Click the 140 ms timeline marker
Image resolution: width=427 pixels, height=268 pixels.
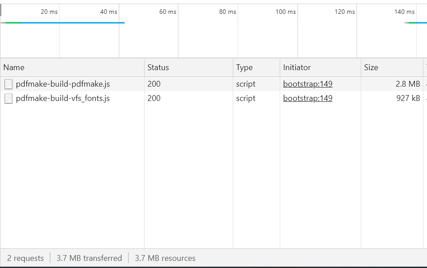[x=404, y=12]
